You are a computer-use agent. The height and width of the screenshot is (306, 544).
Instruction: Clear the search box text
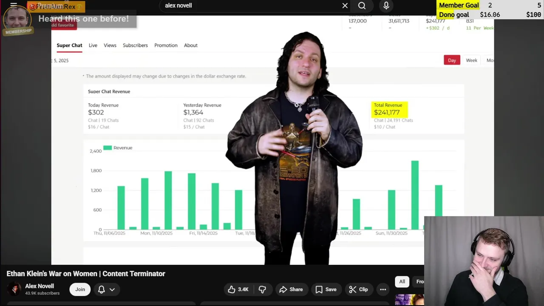coord(345,6)
